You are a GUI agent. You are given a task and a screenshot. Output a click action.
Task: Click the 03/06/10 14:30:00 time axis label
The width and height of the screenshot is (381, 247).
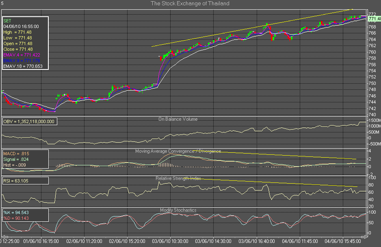[x=213, y=241]
